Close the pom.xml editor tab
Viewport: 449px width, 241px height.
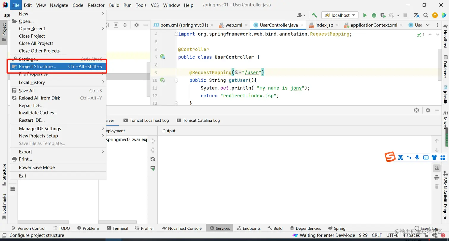(212, 25)
